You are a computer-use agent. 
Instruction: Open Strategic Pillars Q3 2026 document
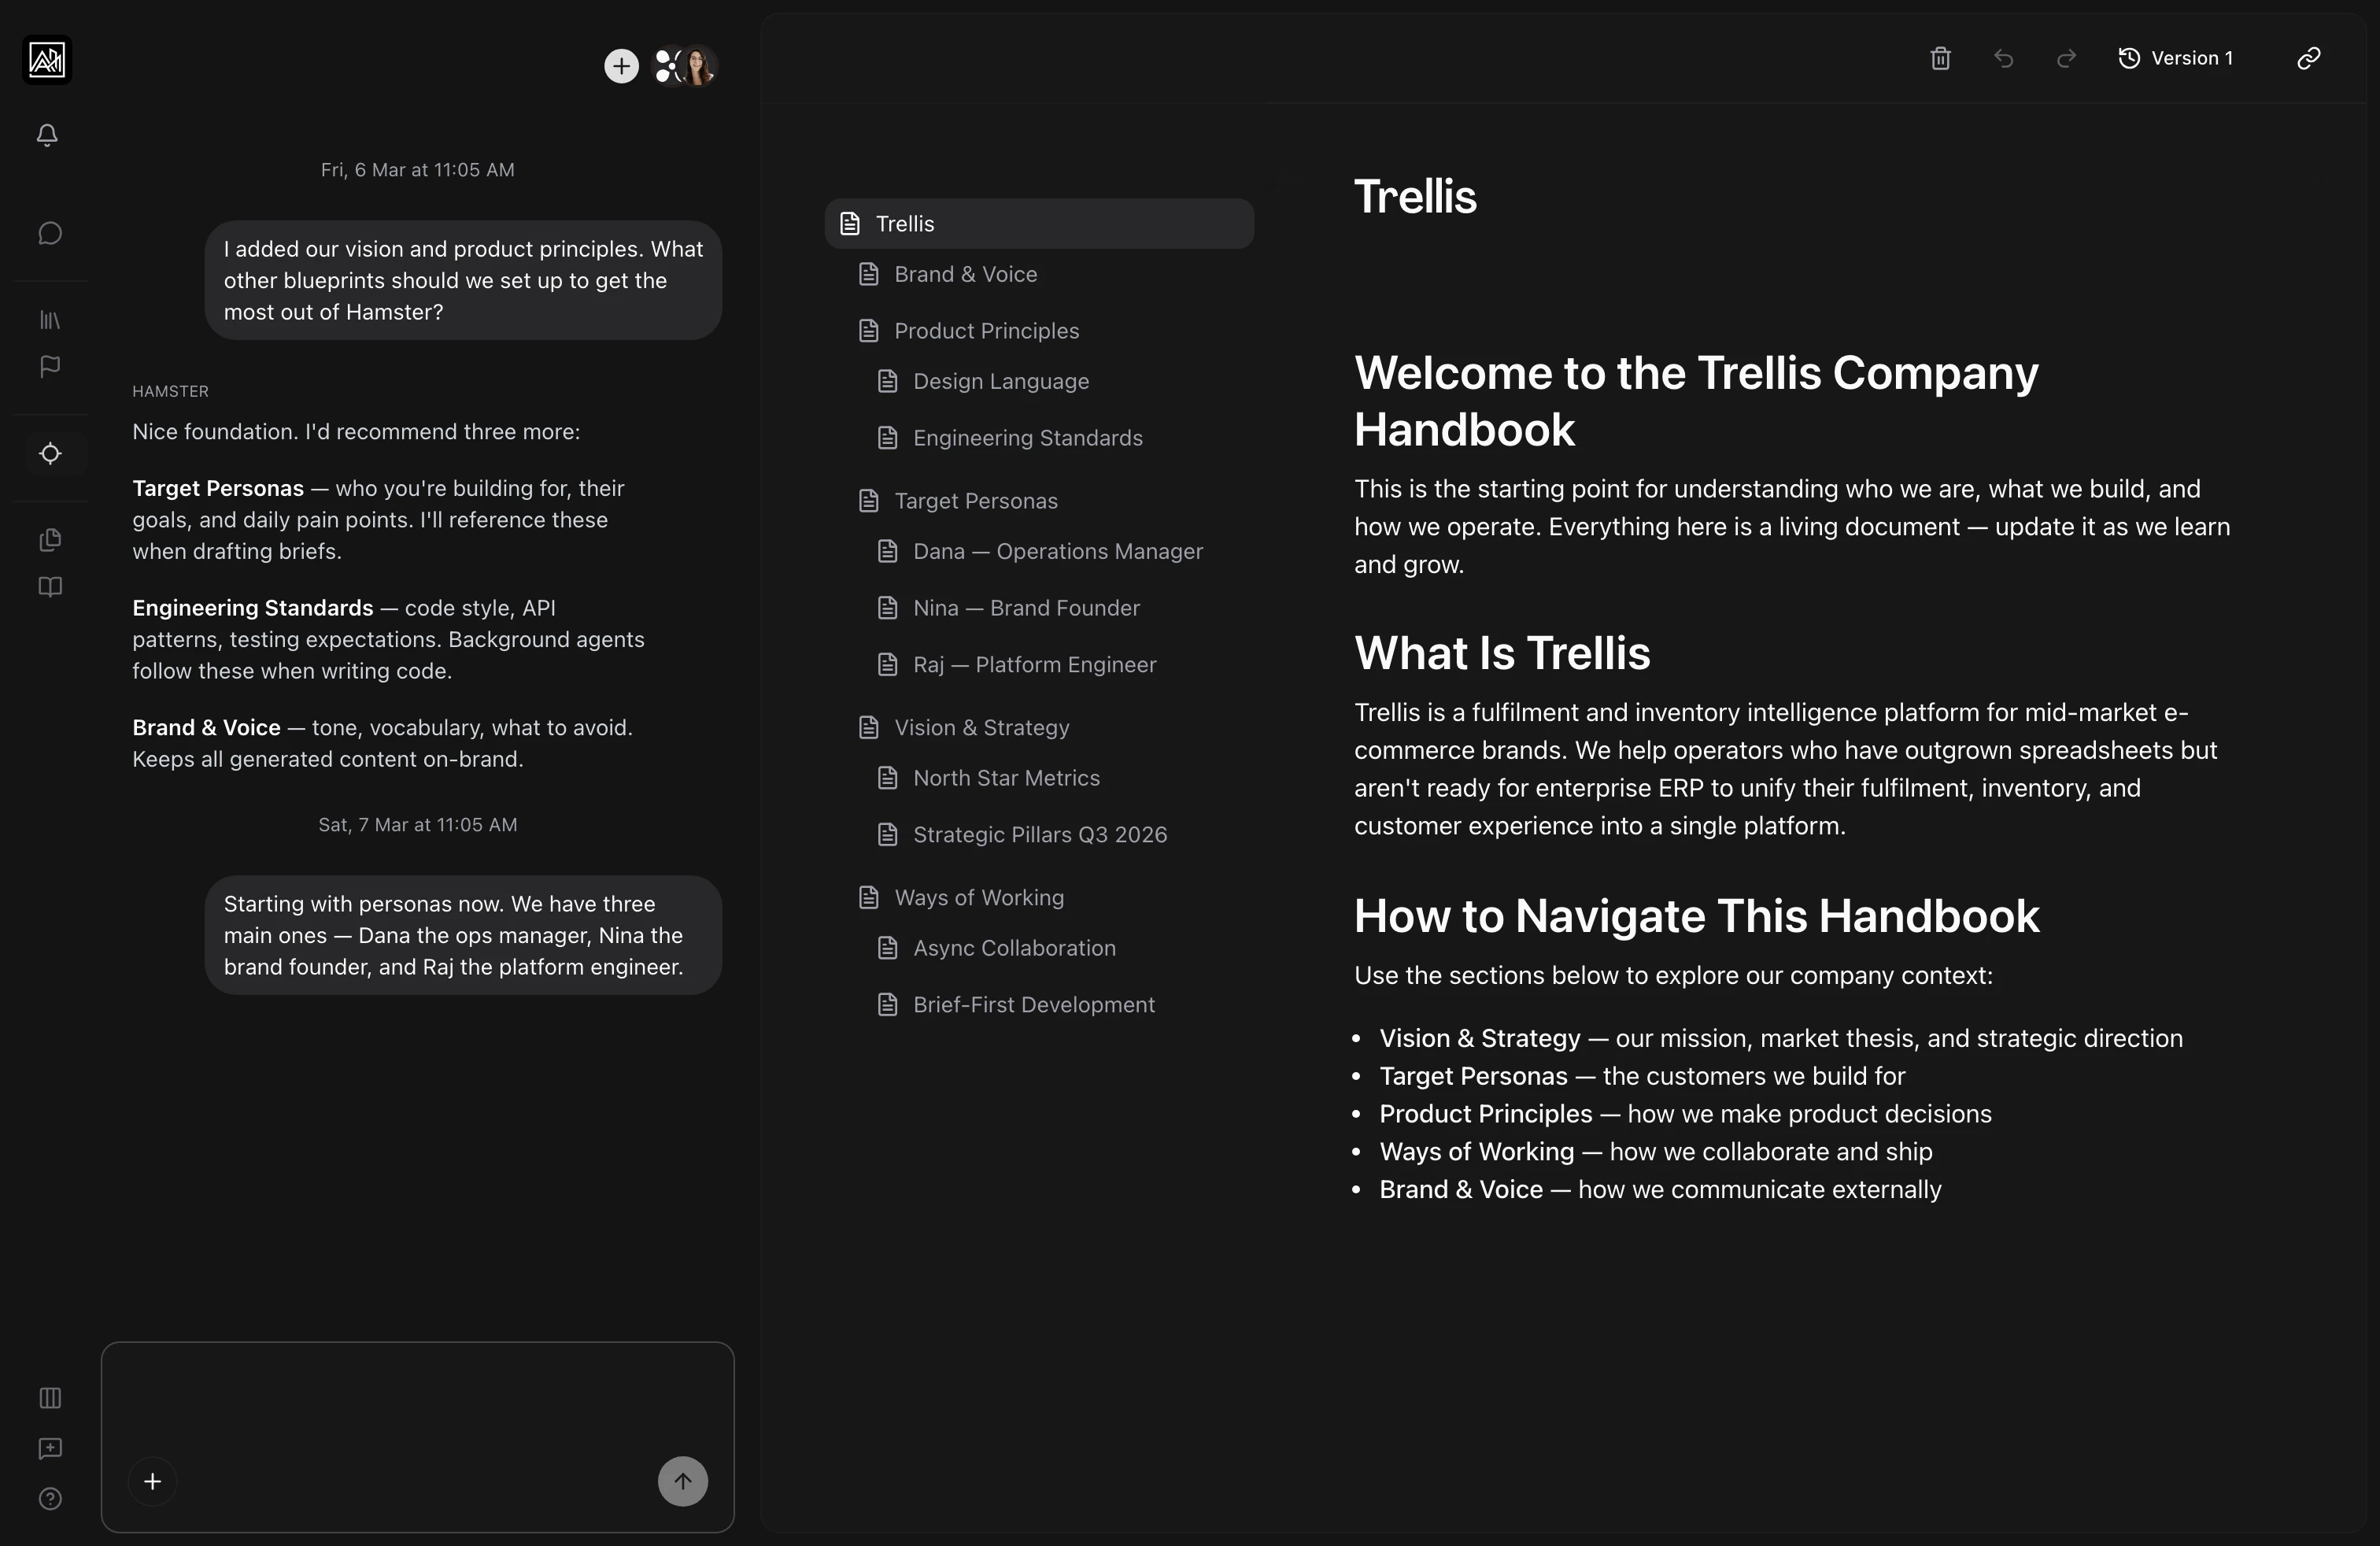point(1039,835)
